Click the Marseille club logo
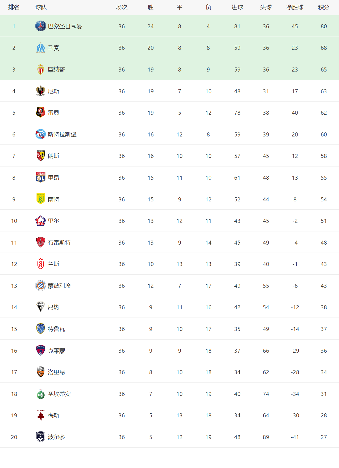Screen dimensions: 339x468 [41, 48]
